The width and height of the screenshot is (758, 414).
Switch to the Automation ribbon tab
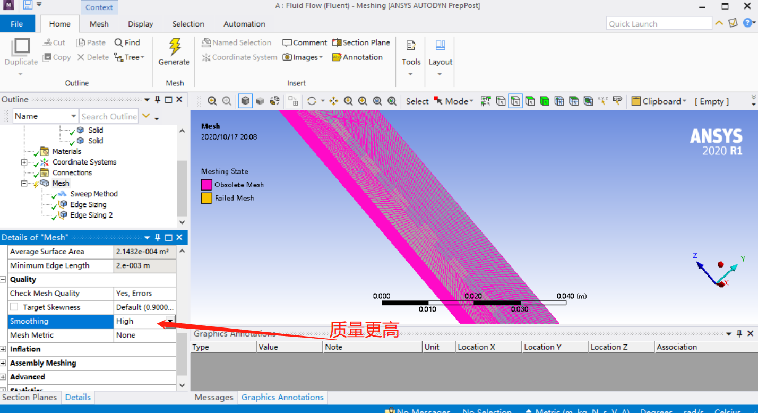[244, 24]
